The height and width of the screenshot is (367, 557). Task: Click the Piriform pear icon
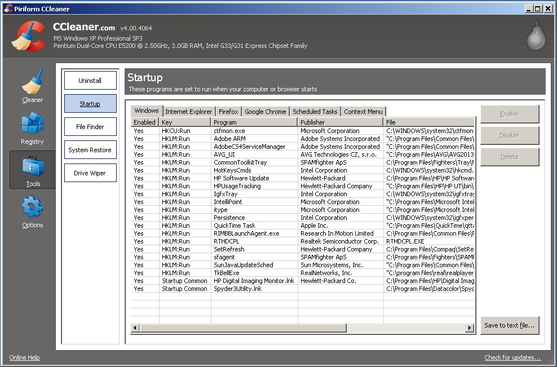(536, 36)
